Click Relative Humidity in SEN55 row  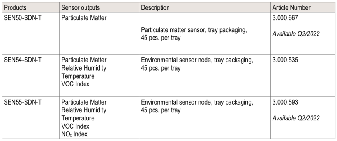(x=84, y=110)
